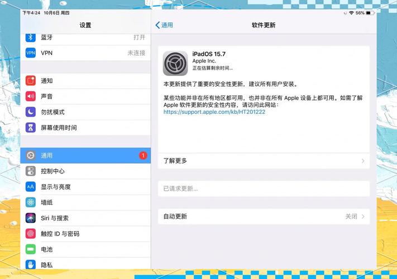
Task: Select 控制中心 in the settings list
Action: coord(85,171)
